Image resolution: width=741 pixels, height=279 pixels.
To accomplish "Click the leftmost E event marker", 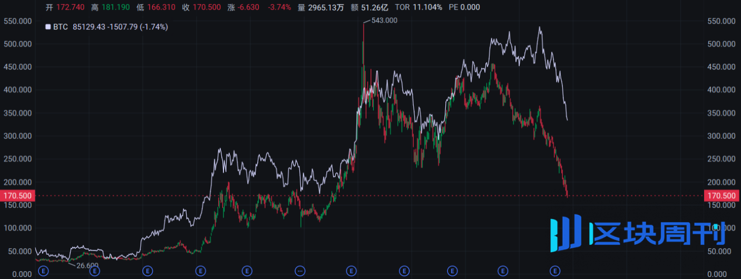I will [44, 271].
